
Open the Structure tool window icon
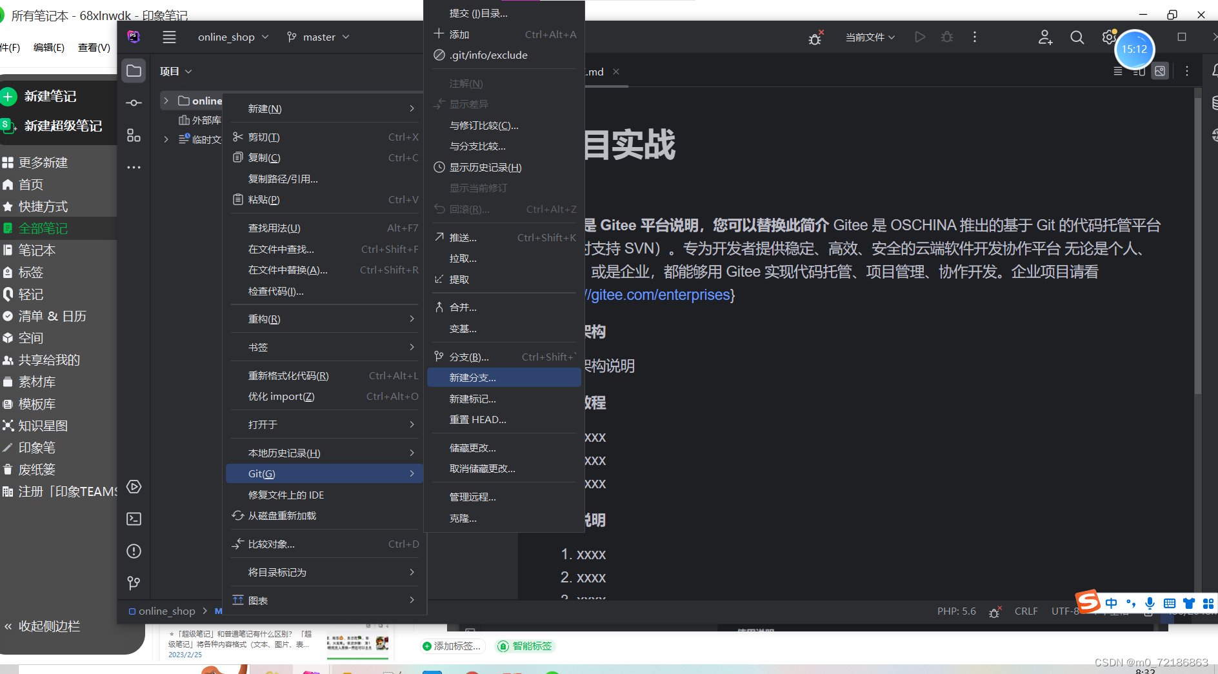(134, 135)
